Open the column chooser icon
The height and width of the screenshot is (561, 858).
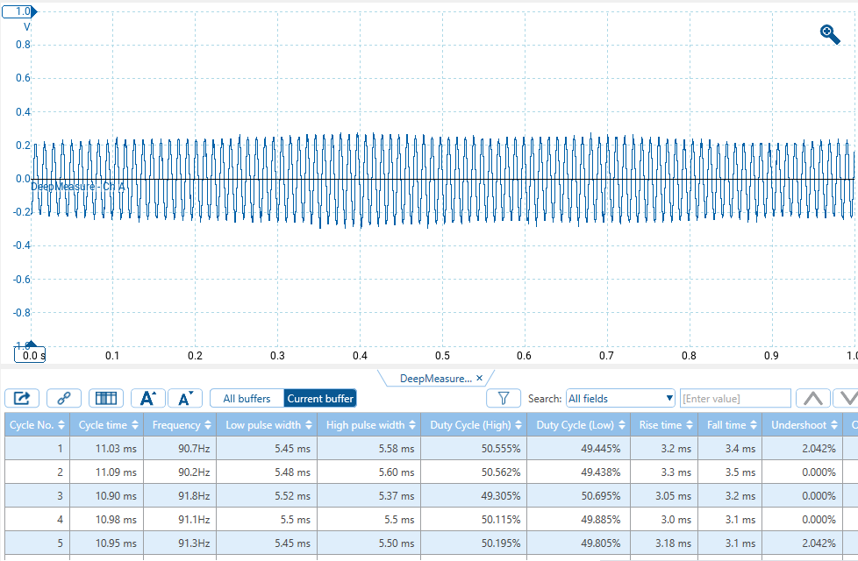click(x=106, y=398)
